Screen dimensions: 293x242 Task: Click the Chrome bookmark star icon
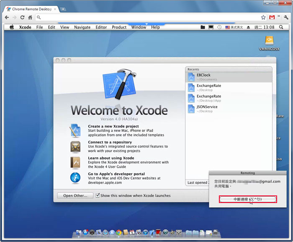(263, 18)
